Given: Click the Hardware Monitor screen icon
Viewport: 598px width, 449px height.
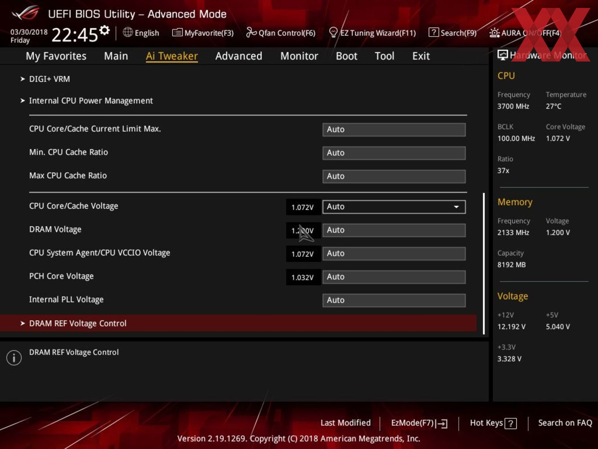Looking at the screenshot, I should [x=503, y=55].
